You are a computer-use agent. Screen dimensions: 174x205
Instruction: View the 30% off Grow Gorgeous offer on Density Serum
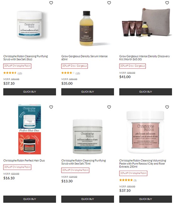point(74,66)
